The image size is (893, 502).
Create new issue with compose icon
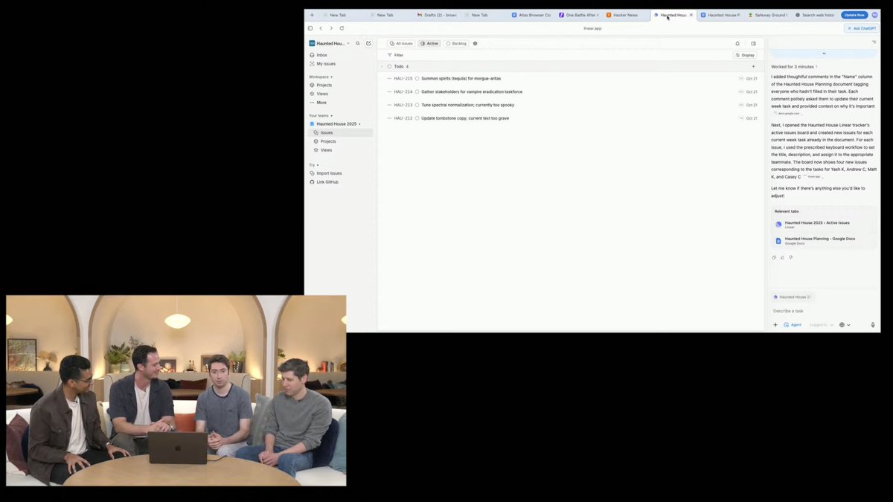[368, 43]
